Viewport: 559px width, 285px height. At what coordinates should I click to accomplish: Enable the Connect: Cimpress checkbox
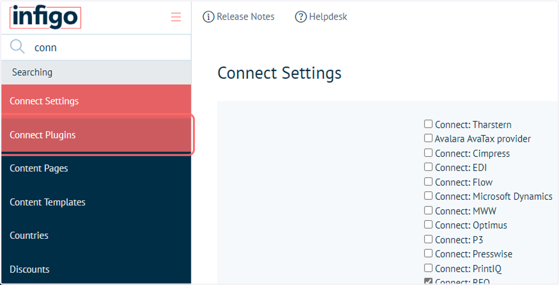(428, 153)
